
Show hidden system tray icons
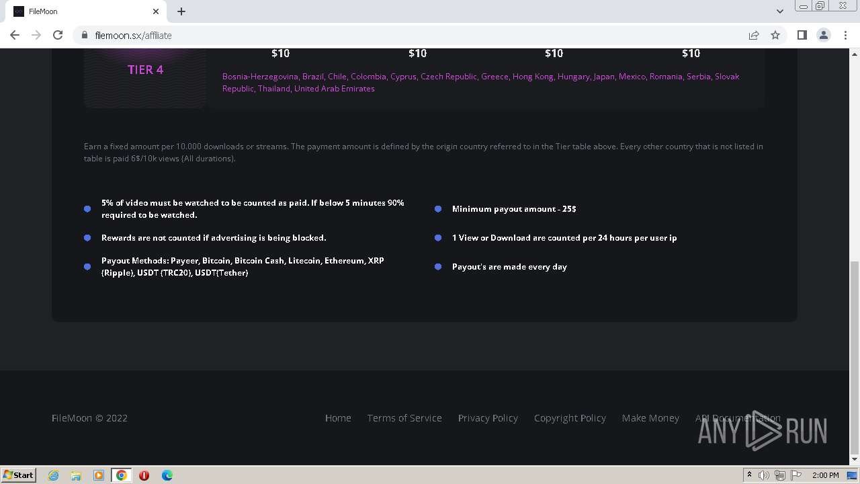[749, 475]
